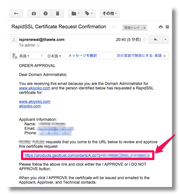Star this message
179x194 pixels.
point(145,40)
